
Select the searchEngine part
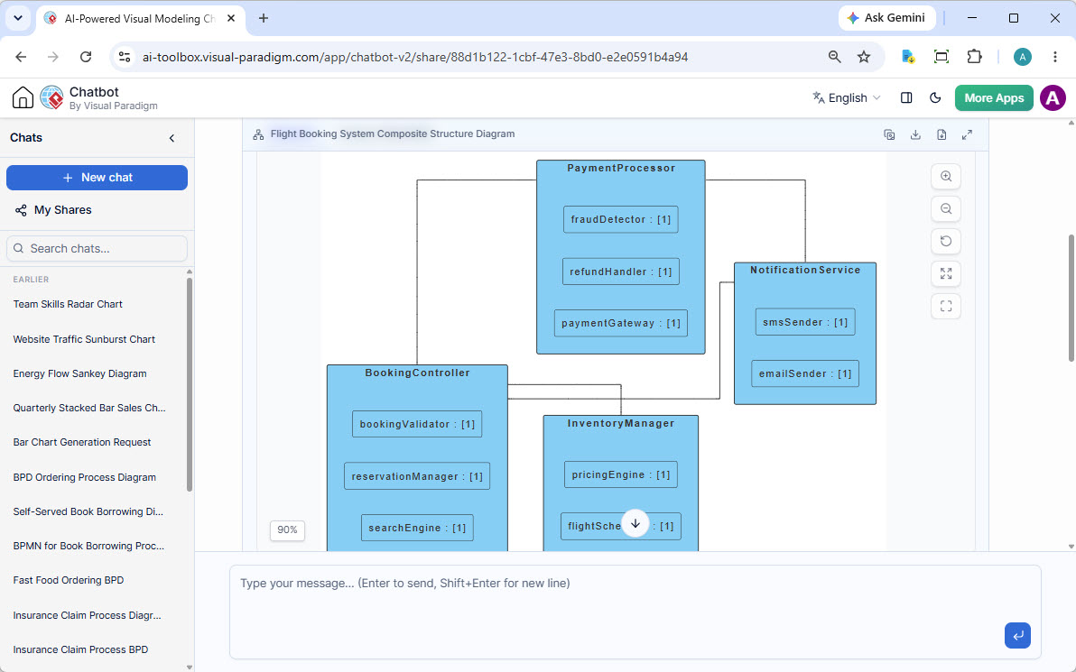click(x=417, y=528)
